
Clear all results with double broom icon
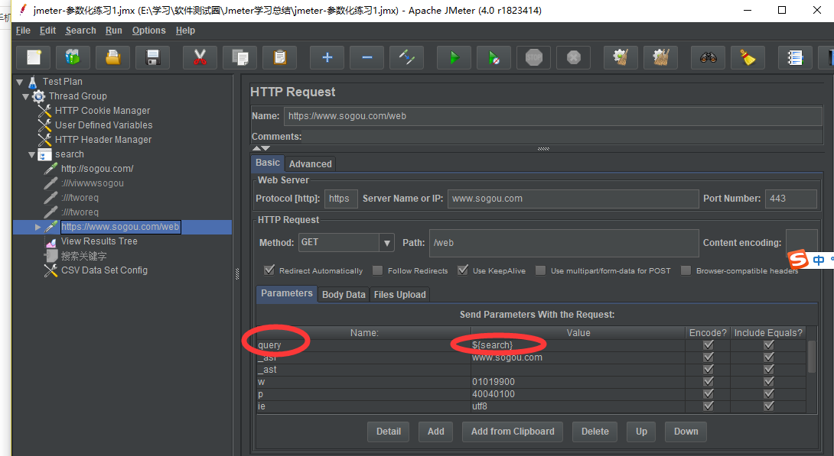click(660, 57)
